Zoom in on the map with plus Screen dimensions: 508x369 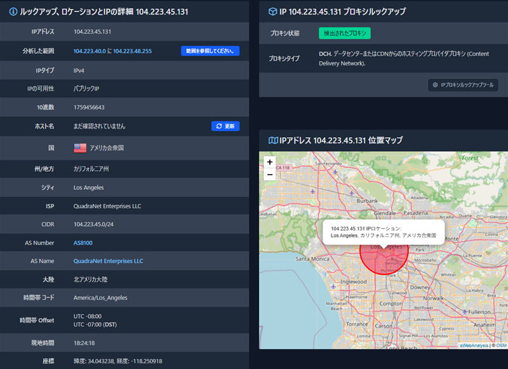click(269, 162)
